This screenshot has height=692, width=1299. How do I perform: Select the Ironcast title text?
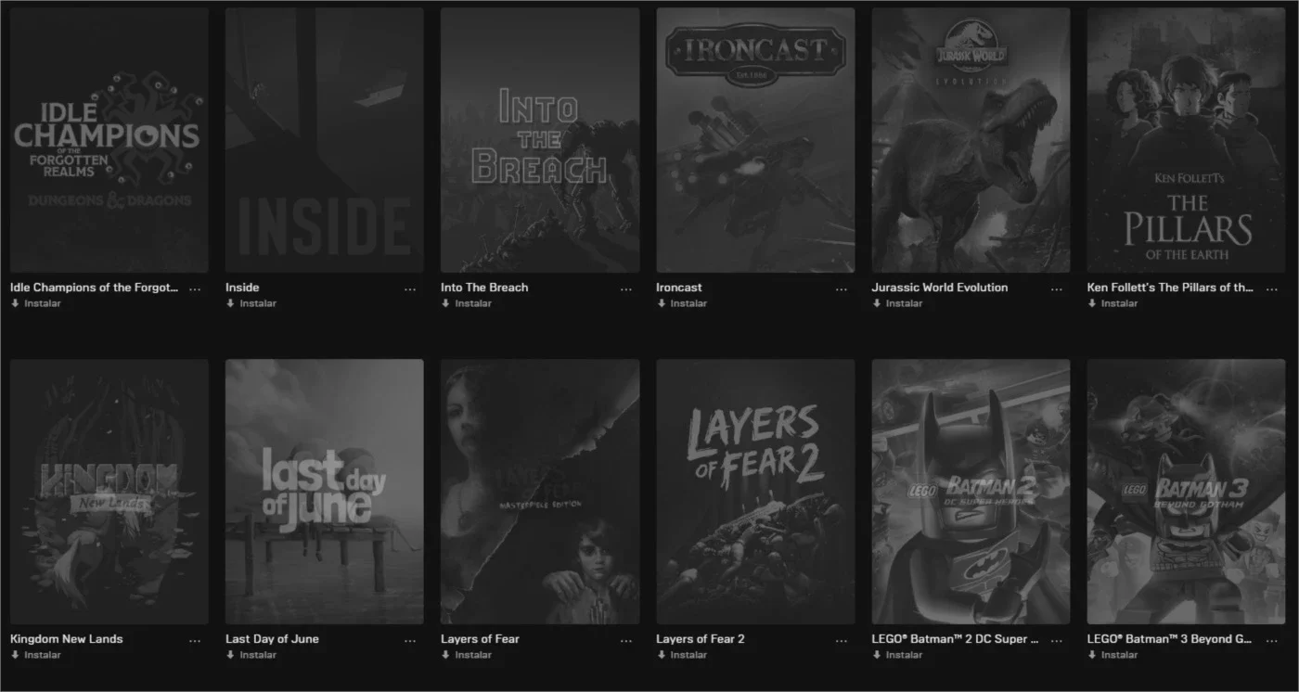pyautogui.click(x=679, y=288)
